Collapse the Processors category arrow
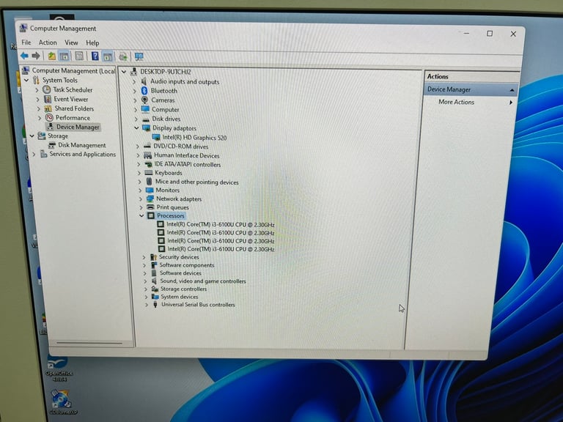Screen dimensions: 563x422 [141, 215]
